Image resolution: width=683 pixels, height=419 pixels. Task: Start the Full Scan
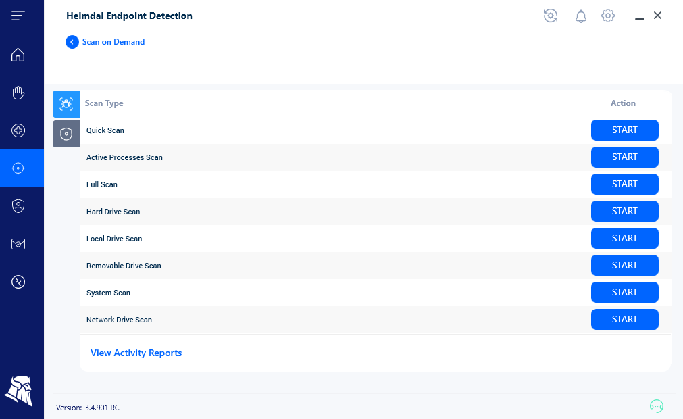tap(625, 184)
